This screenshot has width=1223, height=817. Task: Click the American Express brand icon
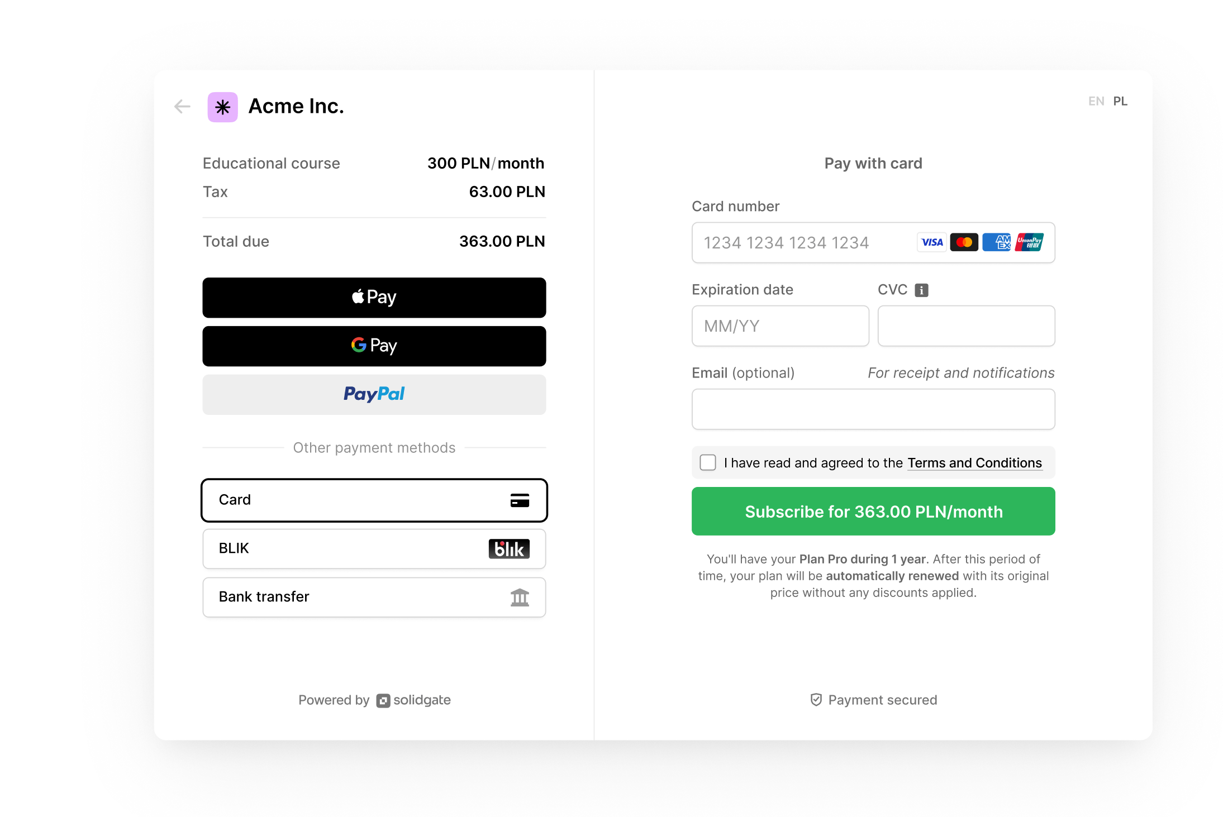pos(996,242)
